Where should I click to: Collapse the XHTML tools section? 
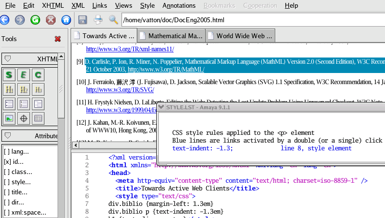[x=8, y=58]
